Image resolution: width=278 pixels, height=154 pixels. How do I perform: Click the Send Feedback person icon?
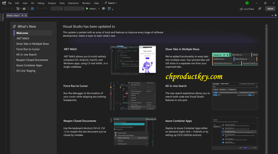point(260,9)
